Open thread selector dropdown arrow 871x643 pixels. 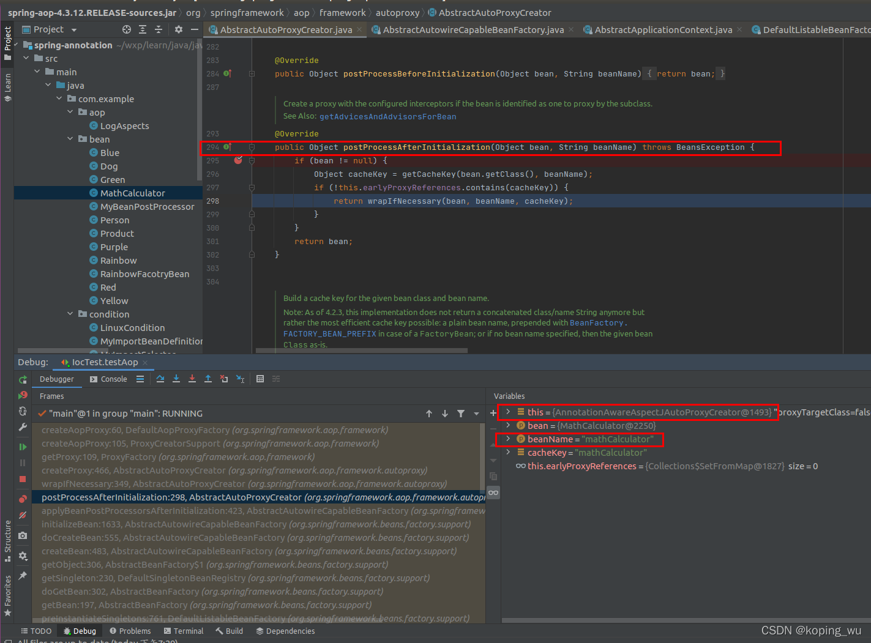(x=477, y=414)
